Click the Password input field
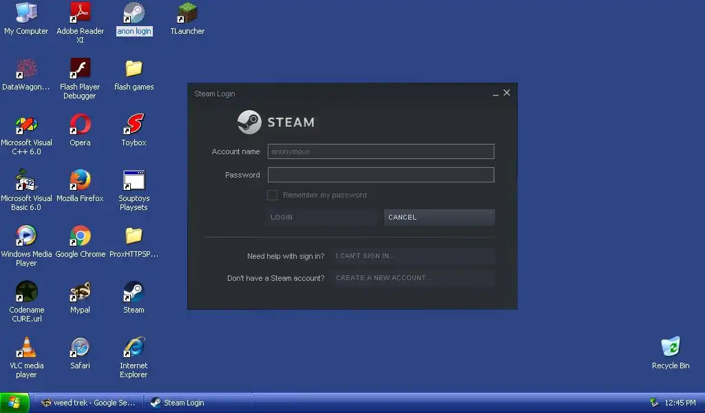Screen dimensions: 705x413 coord(381,175)
